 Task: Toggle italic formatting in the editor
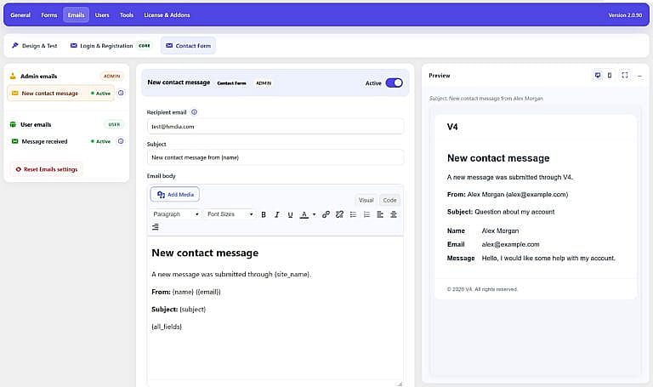pyautogui.click(x=277, y=214)
